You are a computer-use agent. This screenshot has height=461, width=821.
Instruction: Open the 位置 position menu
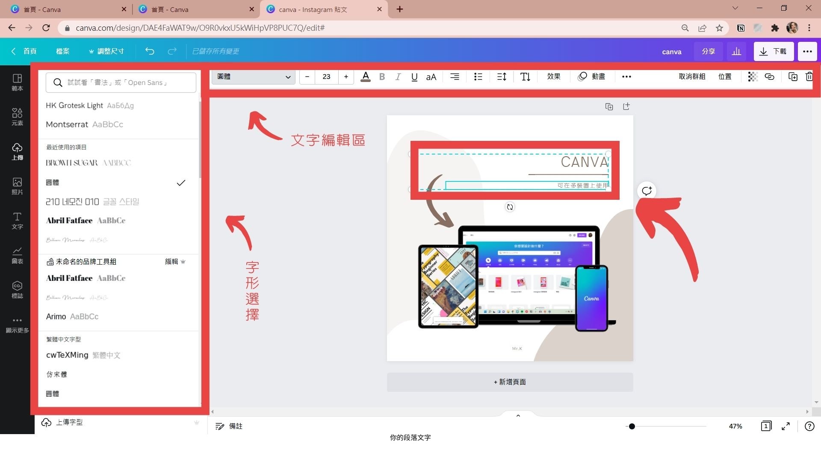[x=725, y=76]
